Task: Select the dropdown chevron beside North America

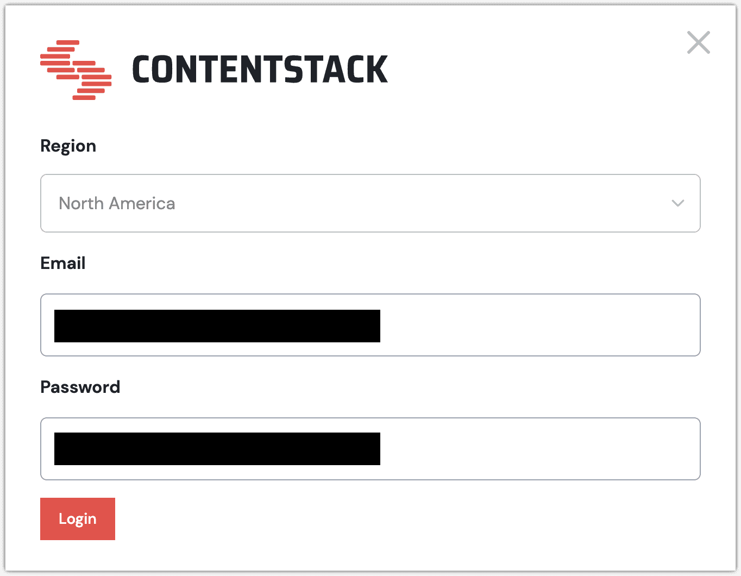Action: pyautogui.click(x=677, y=204)
